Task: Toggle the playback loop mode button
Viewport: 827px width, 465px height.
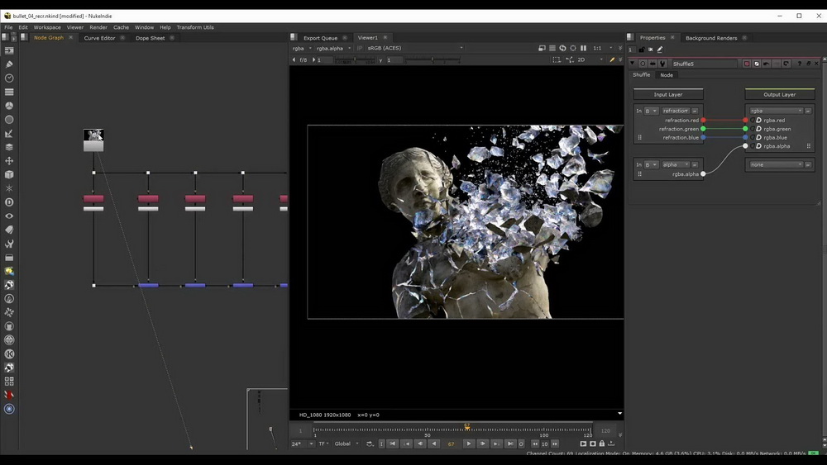Action: pyautogui.click(x=370, y=444)
